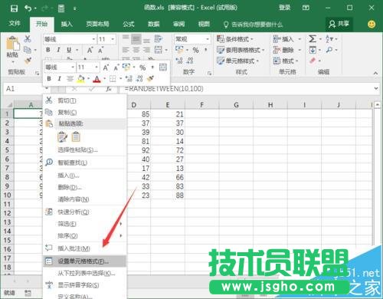
Task: Click the 告诉我你想要做什么 tell me box
Action: pyautogui.click(x=253, y=25)
